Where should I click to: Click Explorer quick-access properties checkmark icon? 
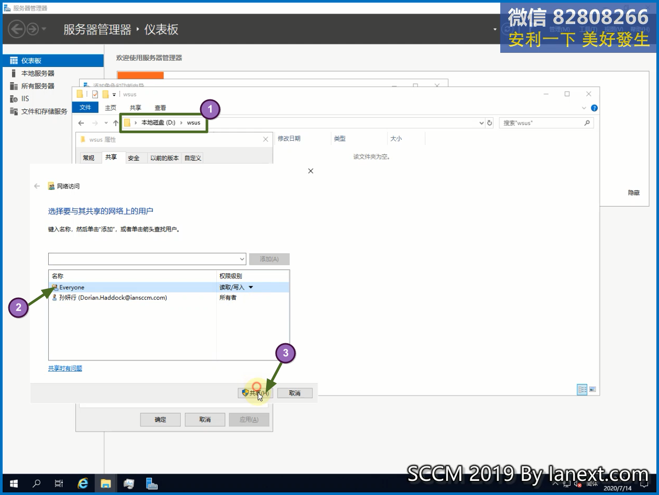95,94
